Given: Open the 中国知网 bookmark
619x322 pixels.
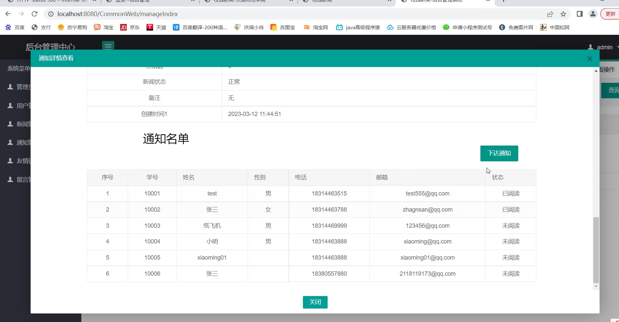Looking at the screenshot, I should [x=555, y=27].
